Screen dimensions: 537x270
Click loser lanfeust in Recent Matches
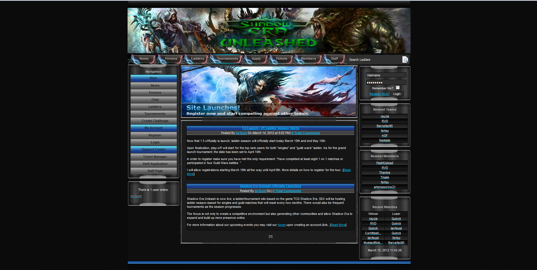click(x=396, y=228)
